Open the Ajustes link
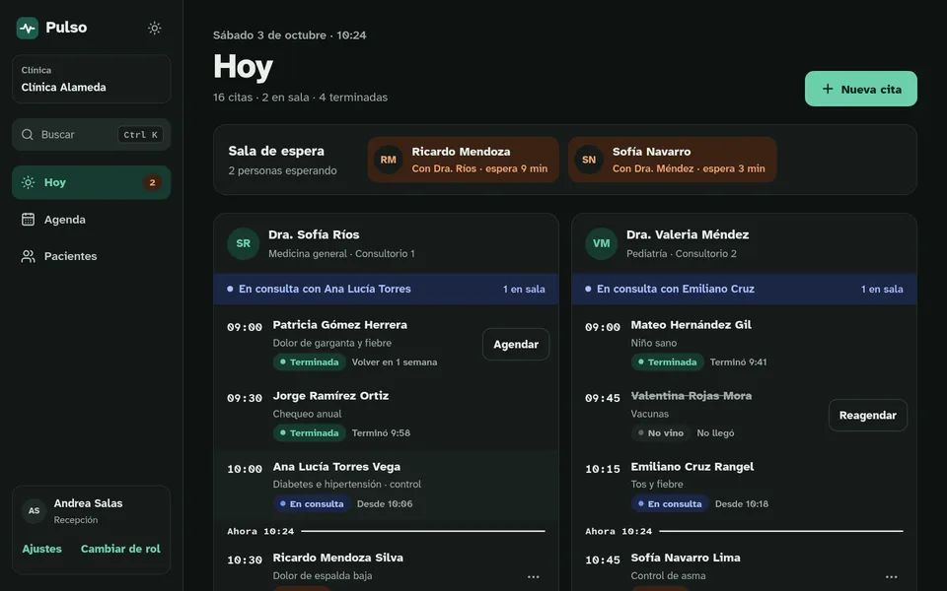Viewport: 947px width, 591px height. point(41,549)
